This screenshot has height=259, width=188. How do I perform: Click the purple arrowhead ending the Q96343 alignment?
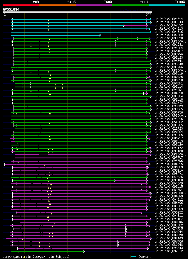click(148, 248)
